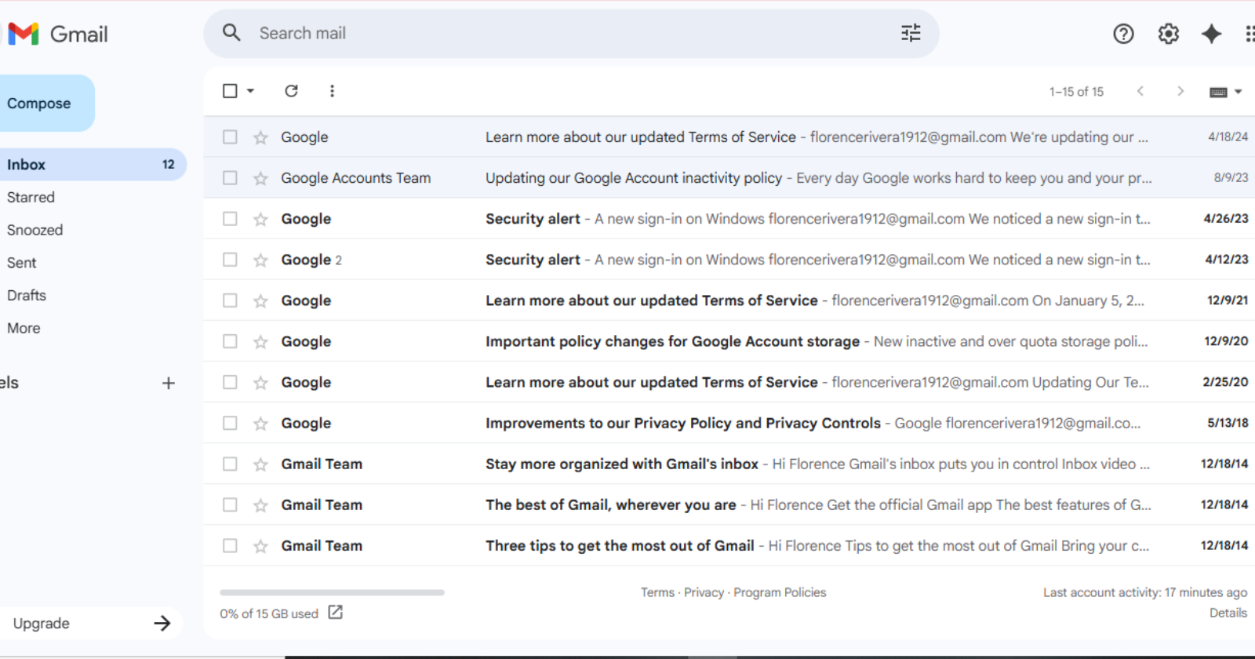Go to the Drafts folder
1255x659 pixels.
(x=27, y=295)
